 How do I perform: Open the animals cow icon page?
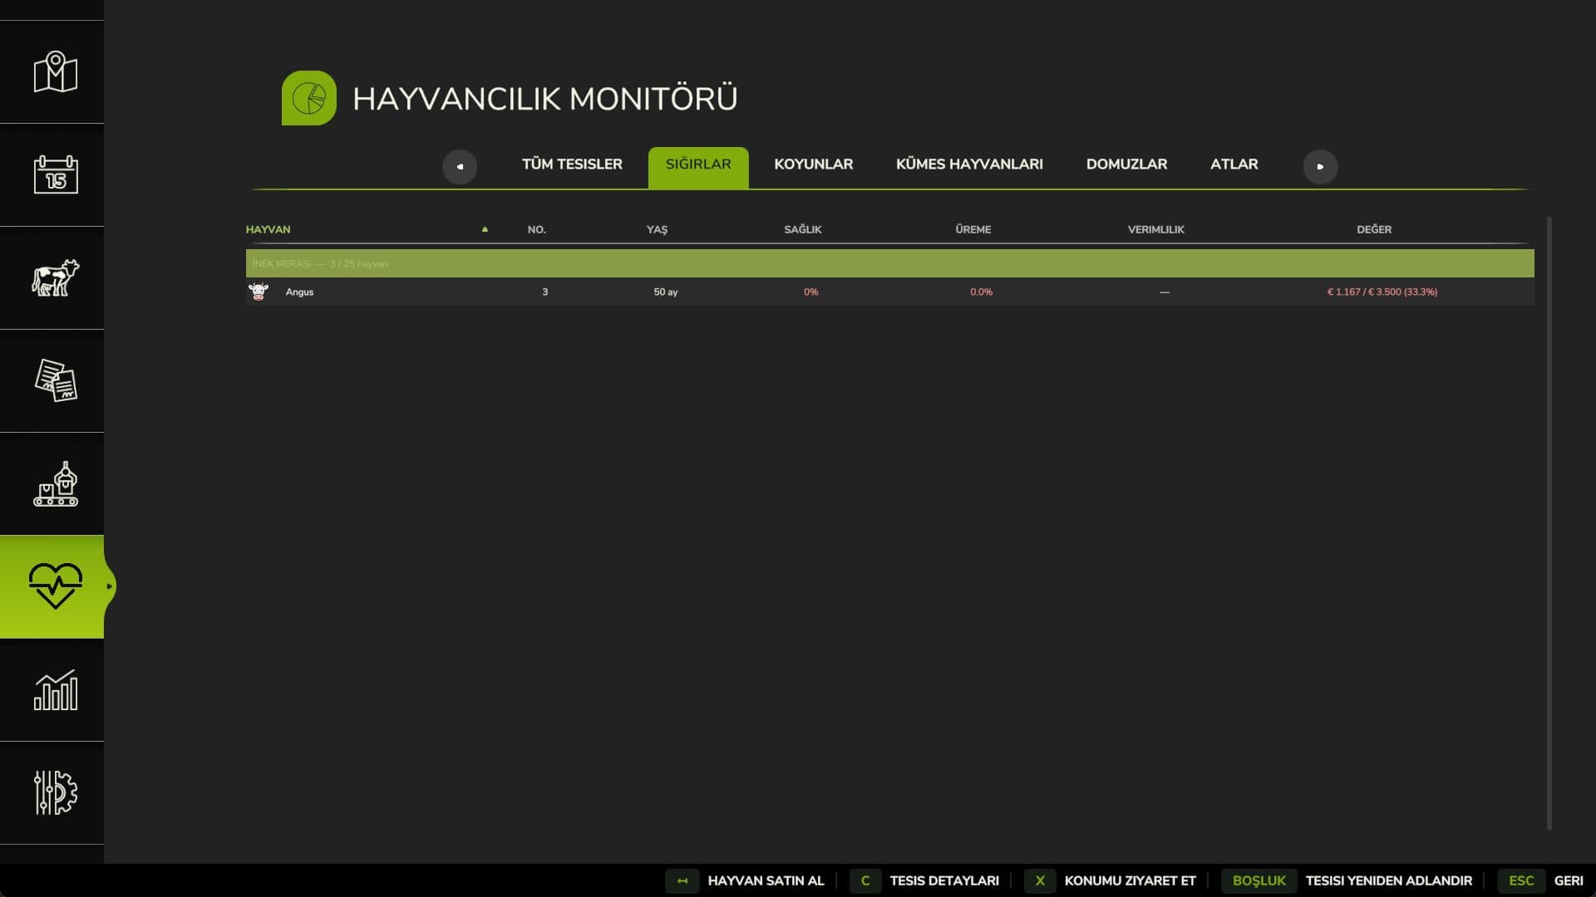point(55,278)
